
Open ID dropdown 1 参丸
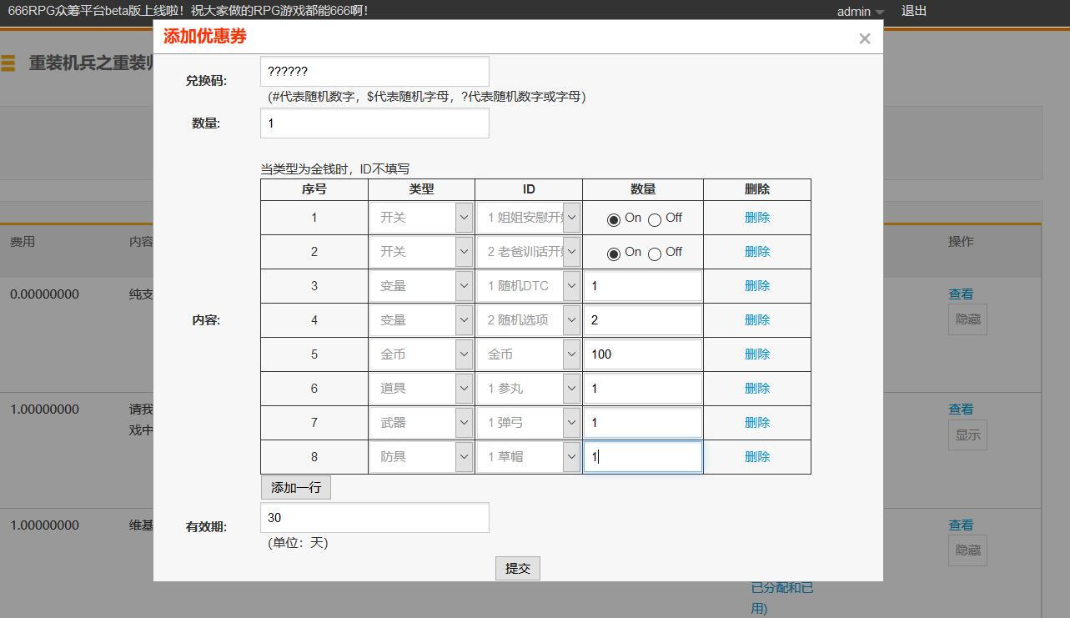click(529, 389)
